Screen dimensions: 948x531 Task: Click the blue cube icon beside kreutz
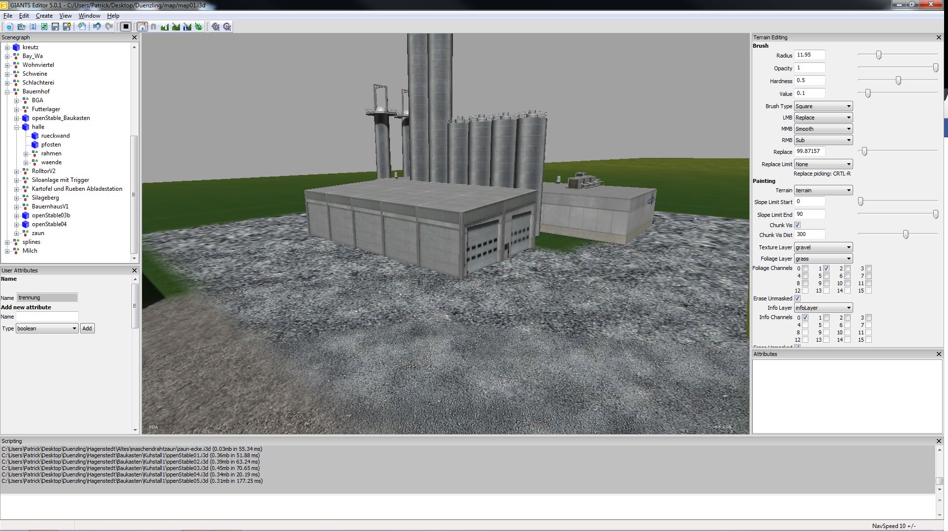click(x=16, y=47)
